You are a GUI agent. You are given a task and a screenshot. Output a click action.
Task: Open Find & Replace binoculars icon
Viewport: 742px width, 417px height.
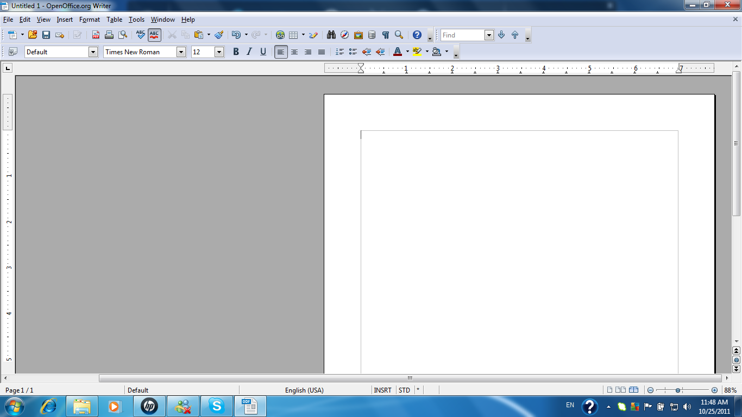331,35
